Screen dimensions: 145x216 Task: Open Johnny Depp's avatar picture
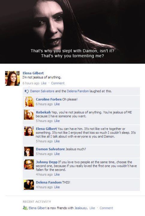(29, 164)
